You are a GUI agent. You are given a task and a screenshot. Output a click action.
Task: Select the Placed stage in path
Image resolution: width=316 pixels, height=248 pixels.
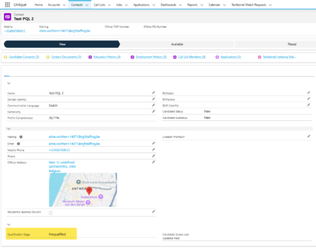click(x=292, y=44)
